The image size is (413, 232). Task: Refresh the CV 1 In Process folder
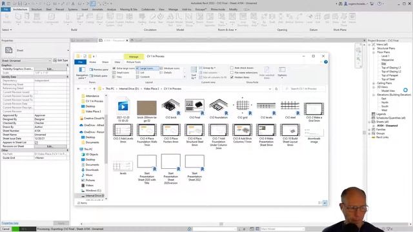276,89
